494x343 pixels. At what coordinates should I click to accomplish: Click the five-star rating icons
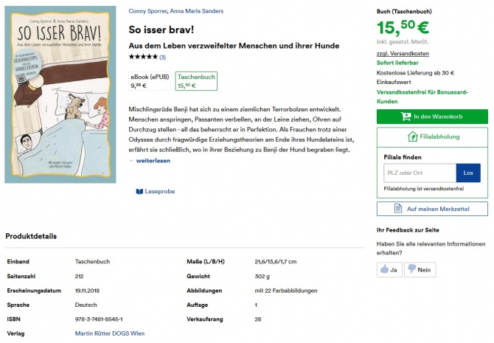[x=143, y=57]
